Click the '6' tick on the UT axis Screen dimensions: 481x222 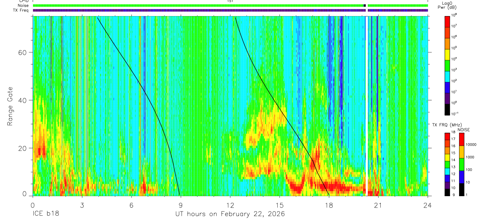coord(131,205)
